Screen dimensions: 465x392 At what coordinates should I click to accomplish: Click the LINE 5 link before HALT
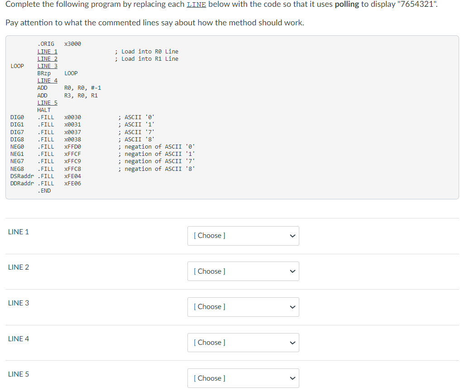47,102
